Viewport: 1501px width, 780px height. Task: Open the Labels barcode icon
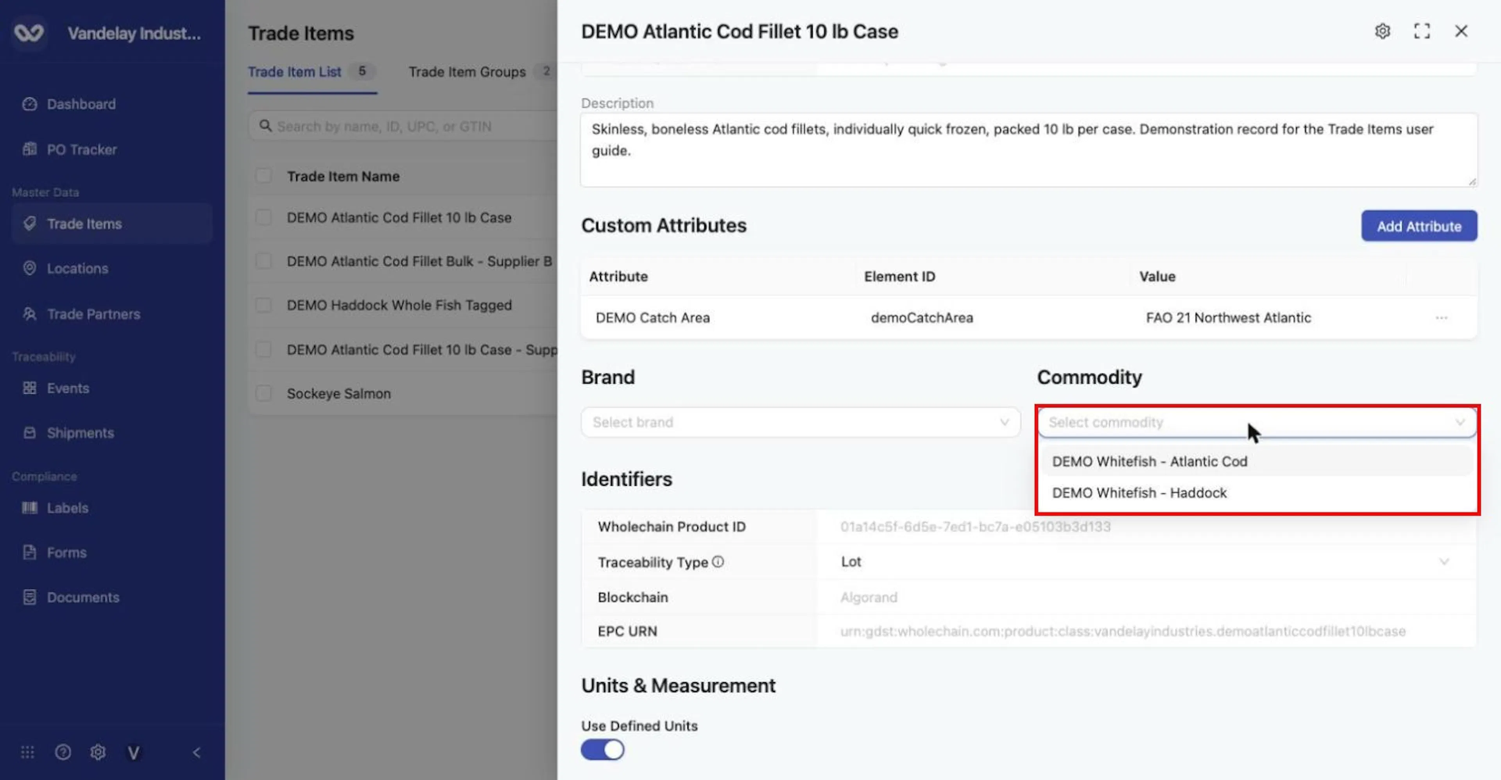(29, 508)
